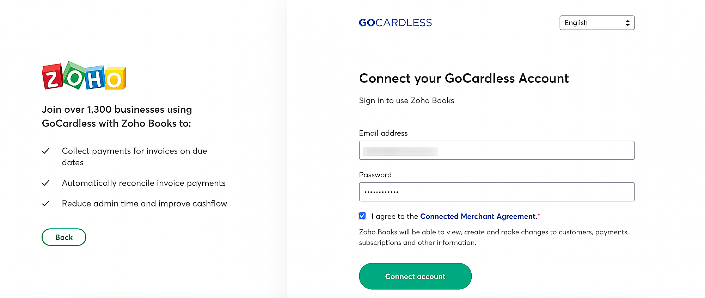Click the checkmark beside Collect payments
Image resolution: width=705 pixels, height=298 pixels.
(45, 151)
